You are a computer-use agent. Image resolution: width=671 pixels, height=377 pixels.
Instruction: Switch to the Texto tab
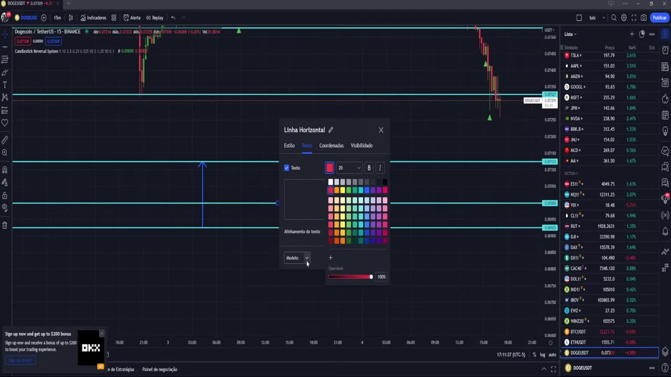307,146
